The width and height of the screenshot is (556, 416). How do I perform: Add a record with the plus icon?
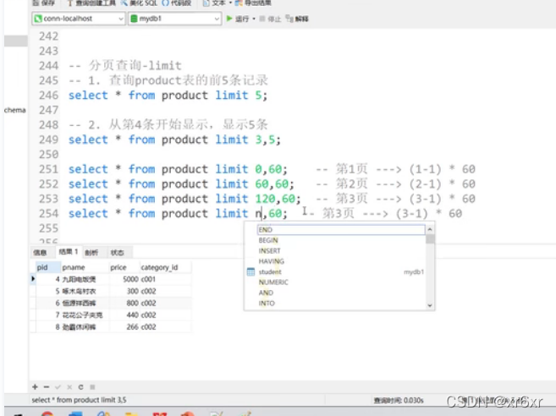pos(35,387)
